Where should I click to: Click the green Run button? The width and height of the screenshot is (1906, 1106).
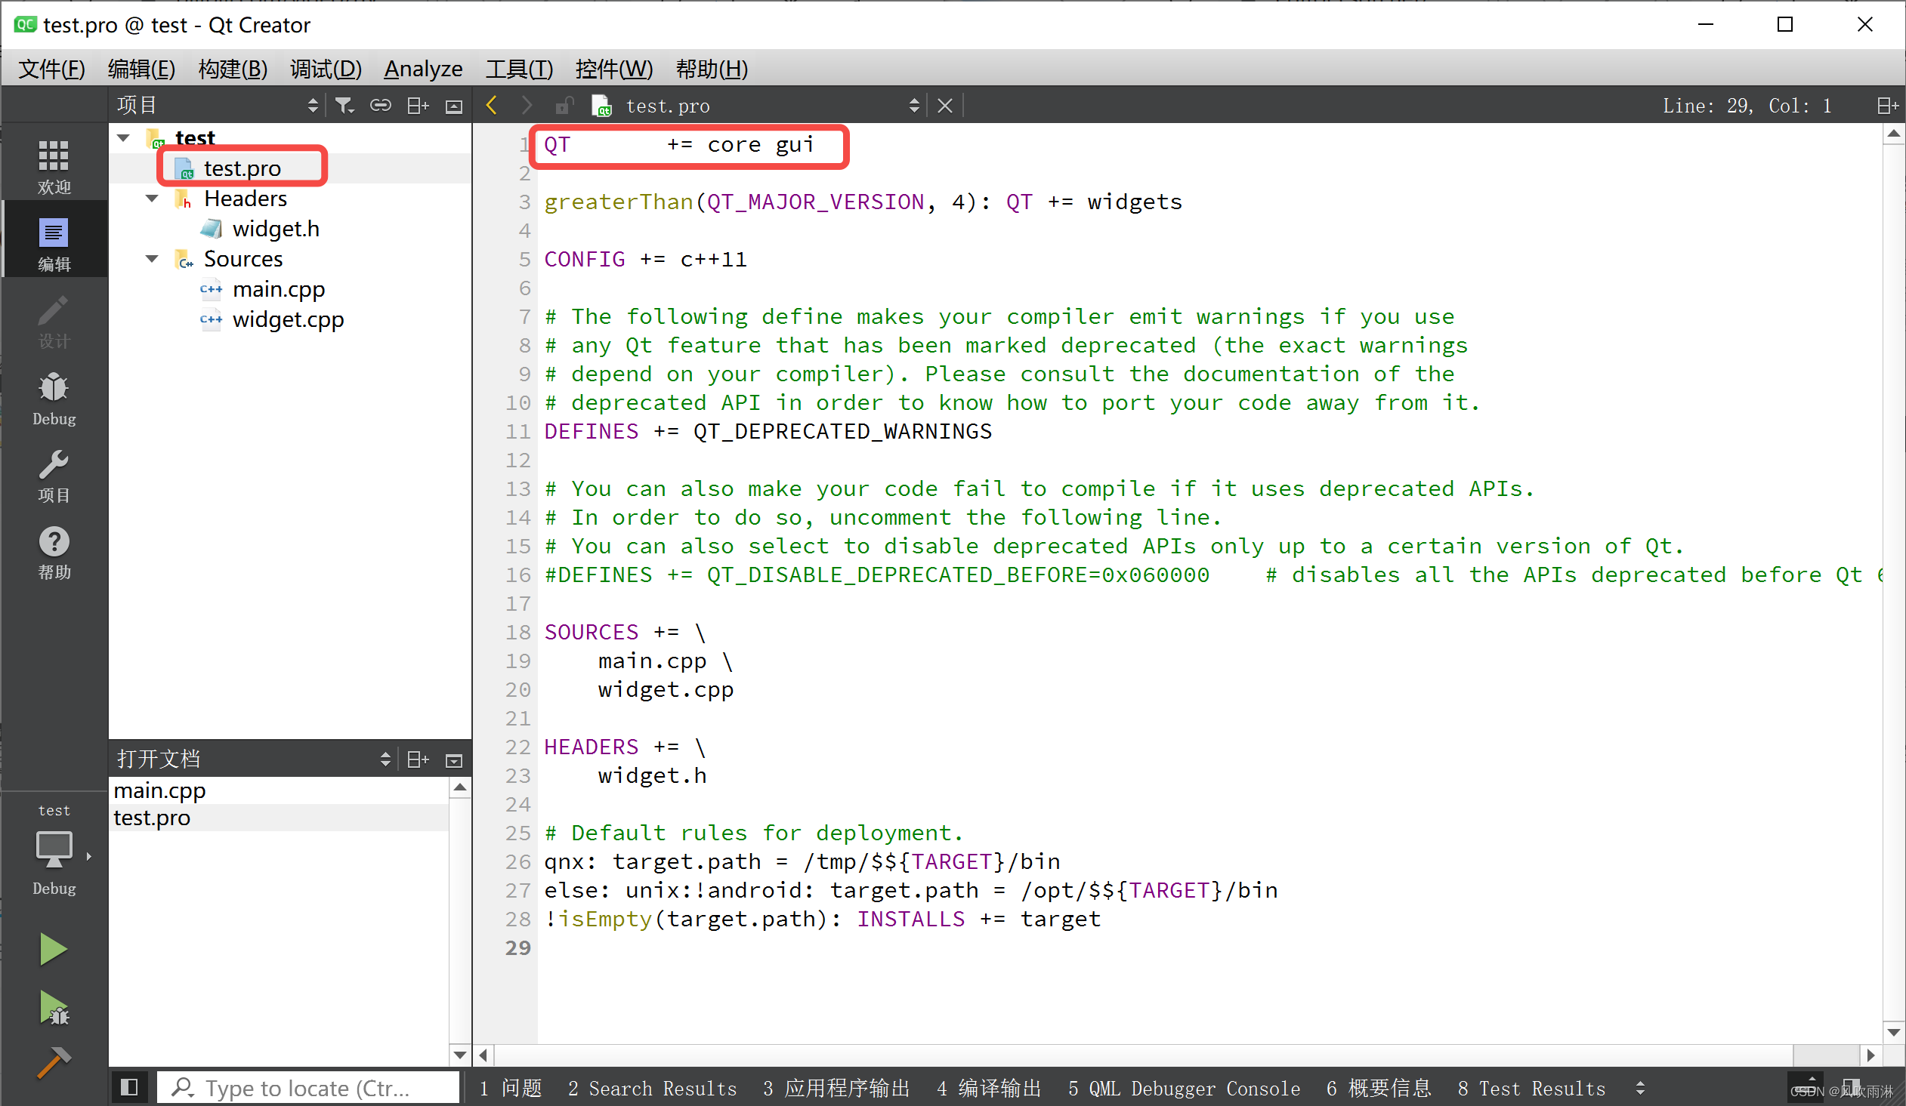pyautogui.click(x=53, y=950)
